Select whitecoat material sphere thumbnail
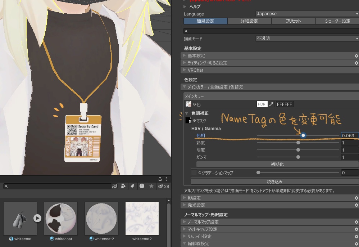Image resolution: width=359 pixels, height=247 pixels. (x=61, y=218)
